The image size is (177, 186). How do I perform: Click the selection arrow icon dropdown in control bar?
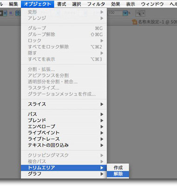pos(140,13)
